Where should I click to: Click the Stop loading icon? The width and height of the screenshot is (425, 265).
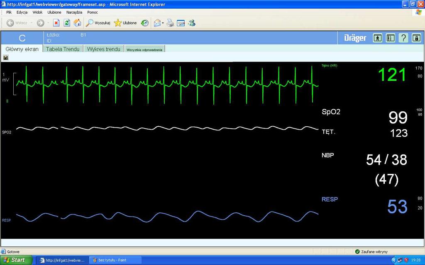coord(56,23)
